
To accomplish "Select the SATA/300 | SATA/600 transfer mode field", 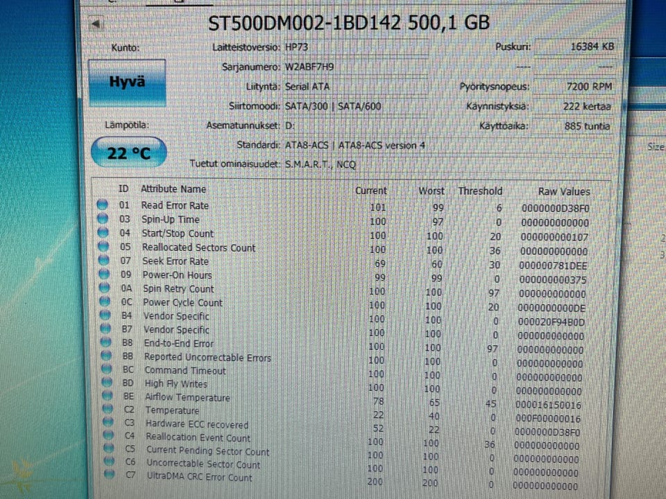I will point(356,106).
